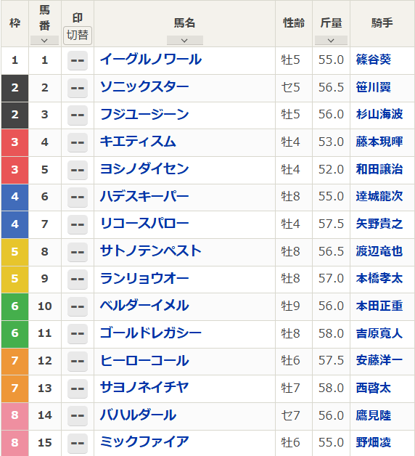The width and height of the screenshot is (415, 456).
Task: Open sort dropdown under 馬番 header
Action: click(44, 41)
